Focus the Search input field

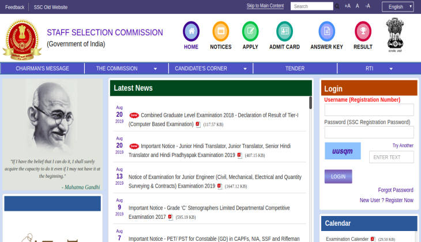tap(312, 6)
